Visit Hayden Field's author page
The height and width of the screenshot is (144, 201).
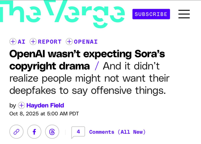tap(45, 105)
